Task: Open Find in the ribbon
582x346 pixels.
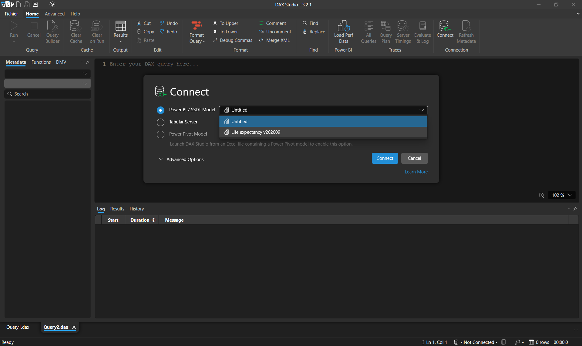Action: 311,23
